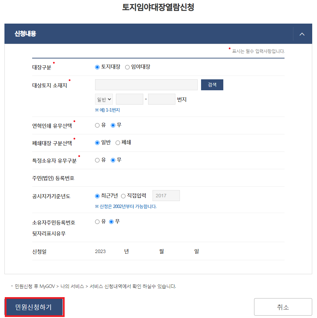Choose 무 for 소유자주민등록번호 뒷자리표시유무
317x318 pixels.
point(111,222)
